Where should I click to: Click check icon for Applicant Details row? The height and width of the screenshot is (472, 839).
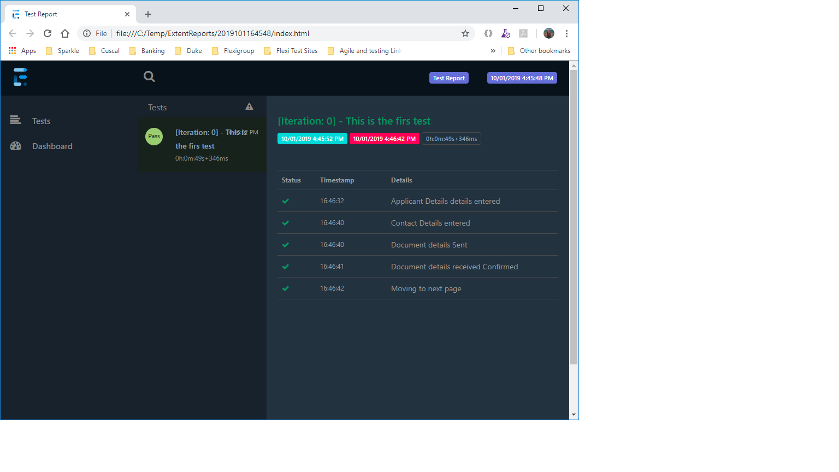[286, 201]
